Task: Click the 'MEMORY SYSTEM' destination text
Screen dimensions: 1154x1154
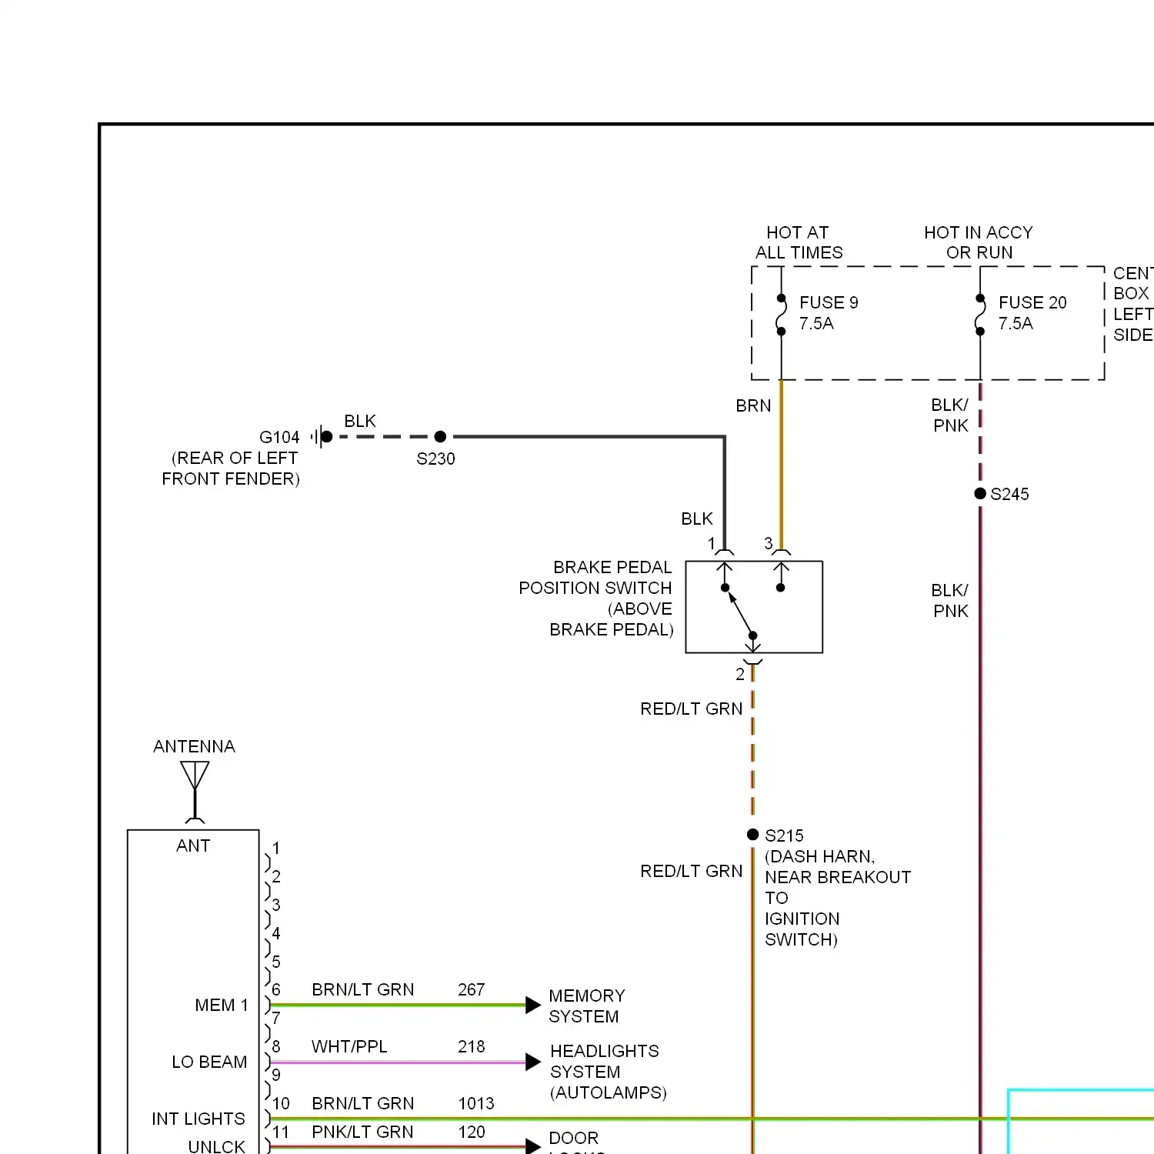Action: pos(586,1006)
